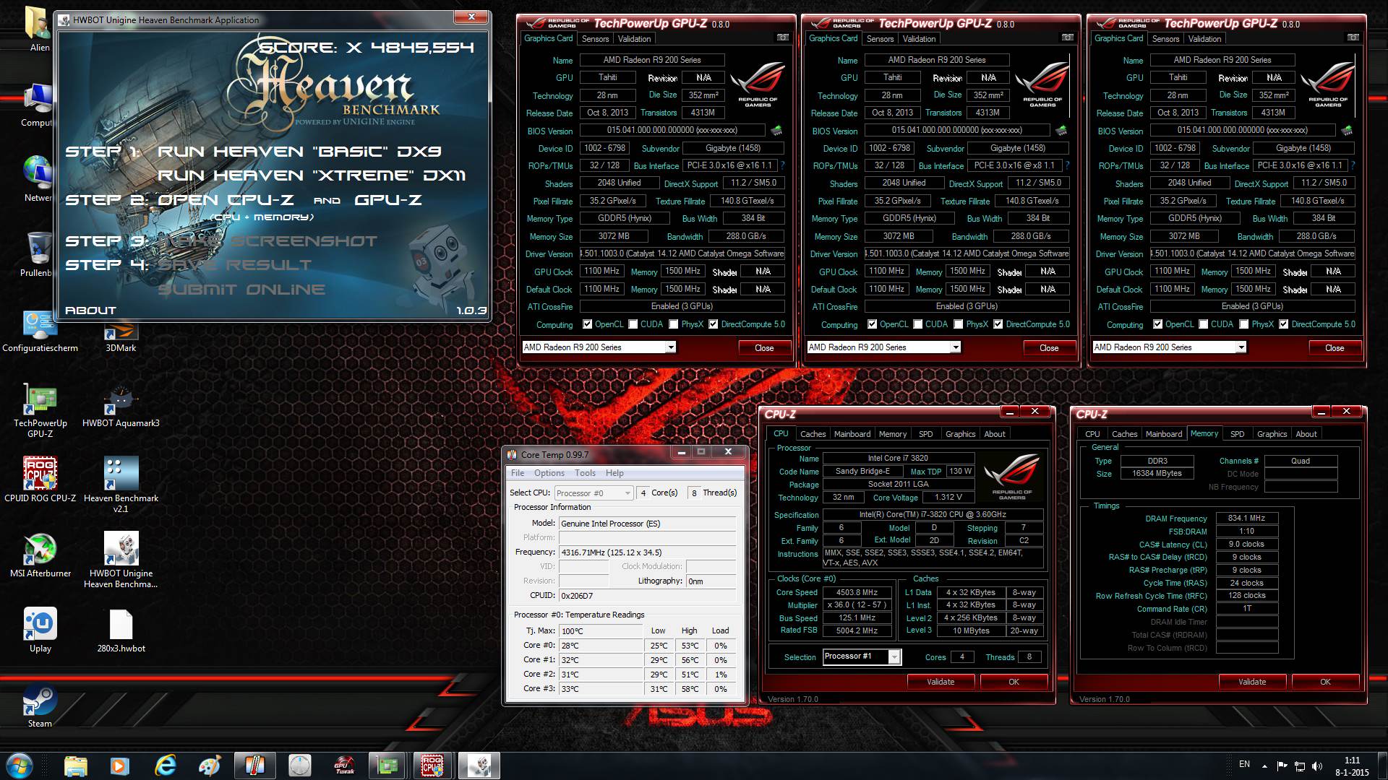Screen dimensions: 1388x780
Task: Open the Options menu in Core Temp
Action: coord(549,473)
